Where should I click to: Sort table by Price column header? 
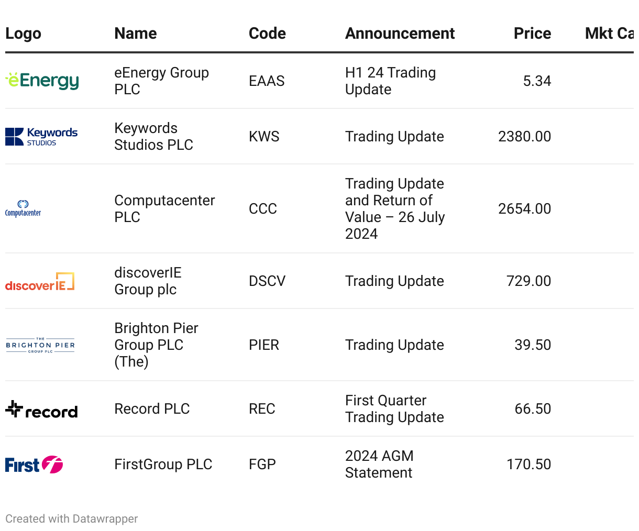pyautogui.click(x=532, y=34)
